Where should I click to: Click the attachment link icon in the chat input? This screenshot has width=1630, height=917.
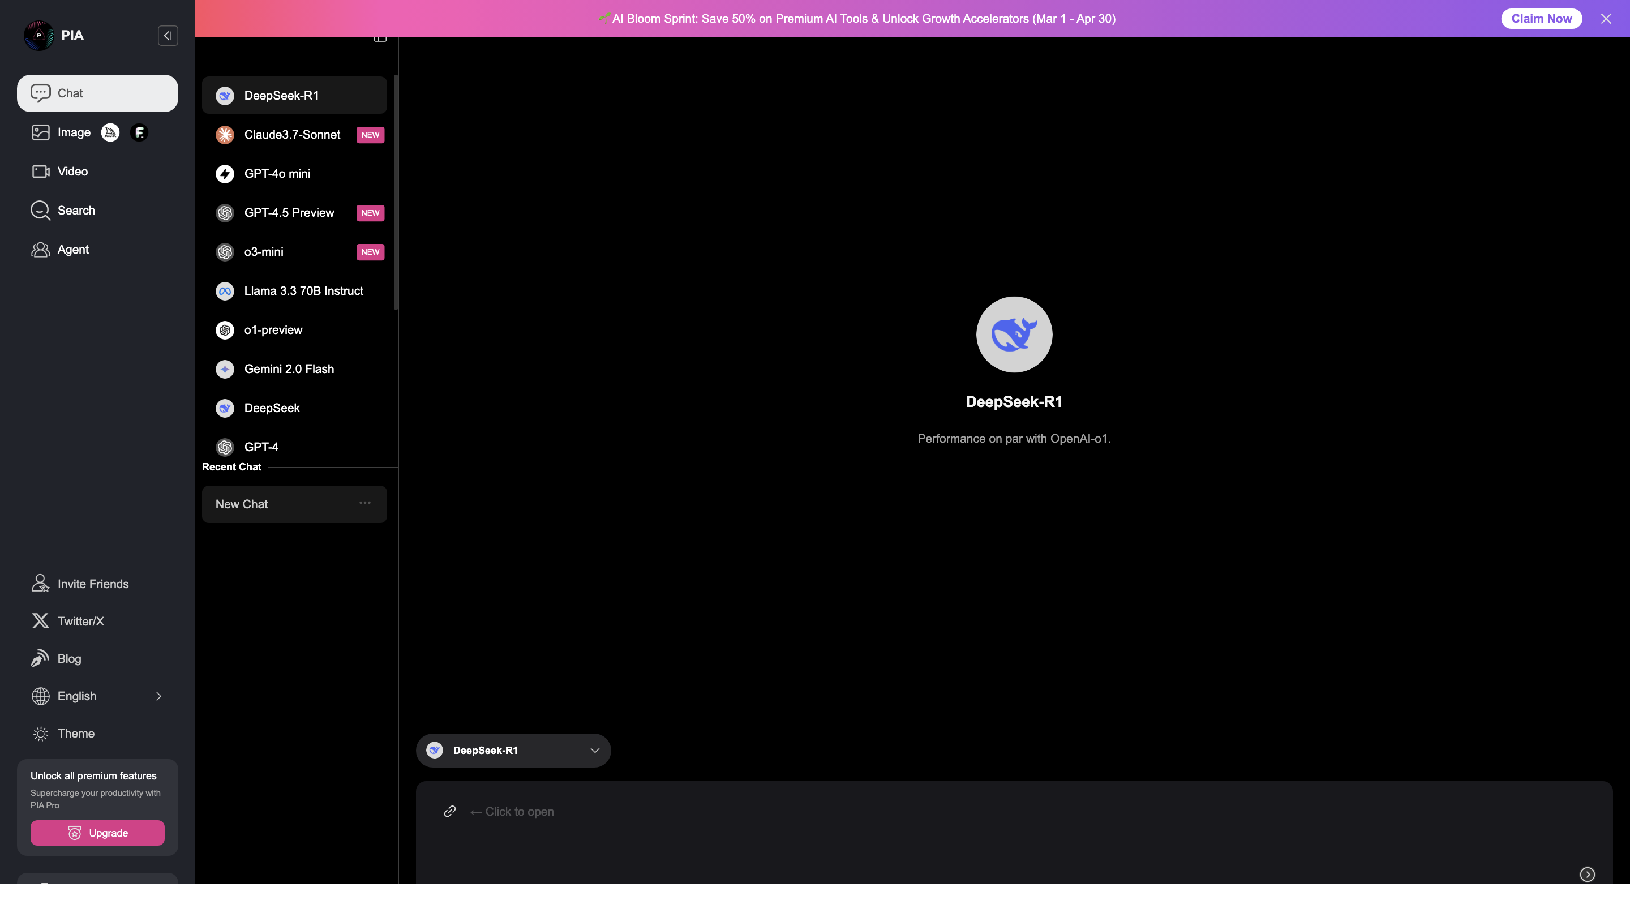pyautogui.click(x=450, y=812)
